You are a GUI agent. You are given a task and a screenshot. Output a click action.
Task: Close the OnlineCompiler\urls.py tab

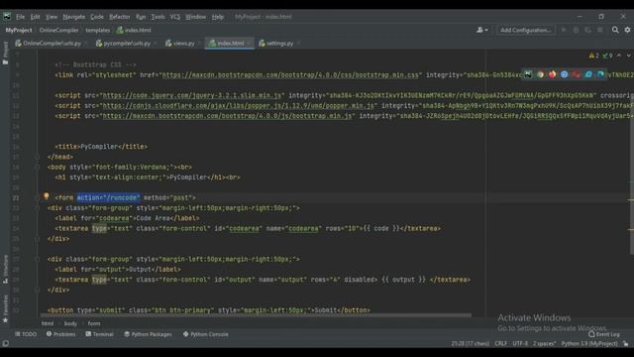point(86,43)
